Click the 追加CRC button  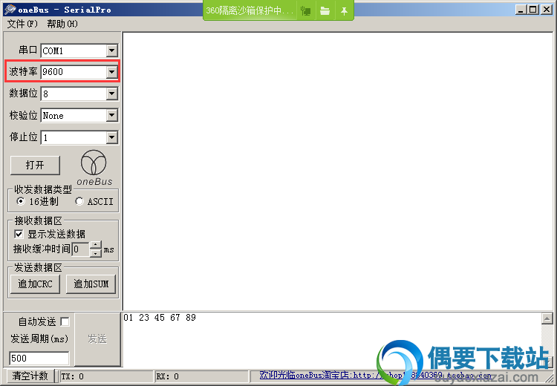[x=35, y=284]
